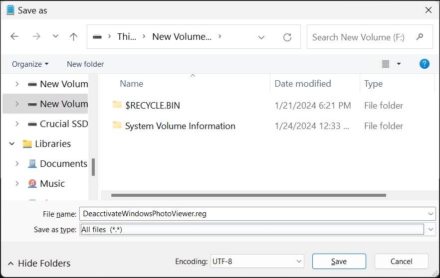Collapse the Libraries node
This screenshot has width=440, height=278.
(x=12, y=144)
